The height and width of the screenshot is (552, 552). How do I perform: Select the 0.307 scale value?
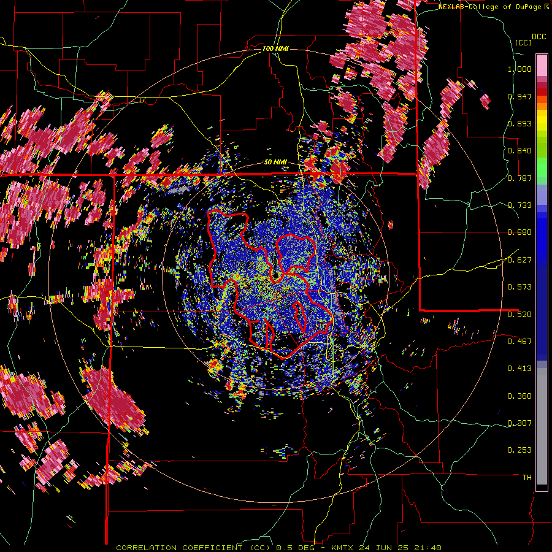click(519, 423)
